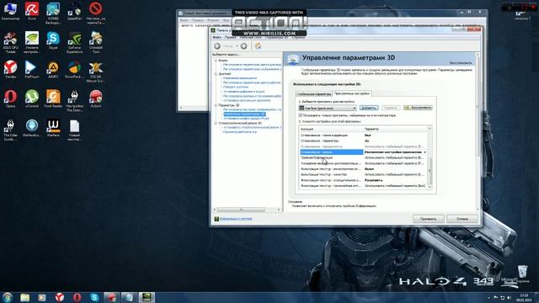Open Yandex browser desktop shortcut

click(x=10, y=70)
